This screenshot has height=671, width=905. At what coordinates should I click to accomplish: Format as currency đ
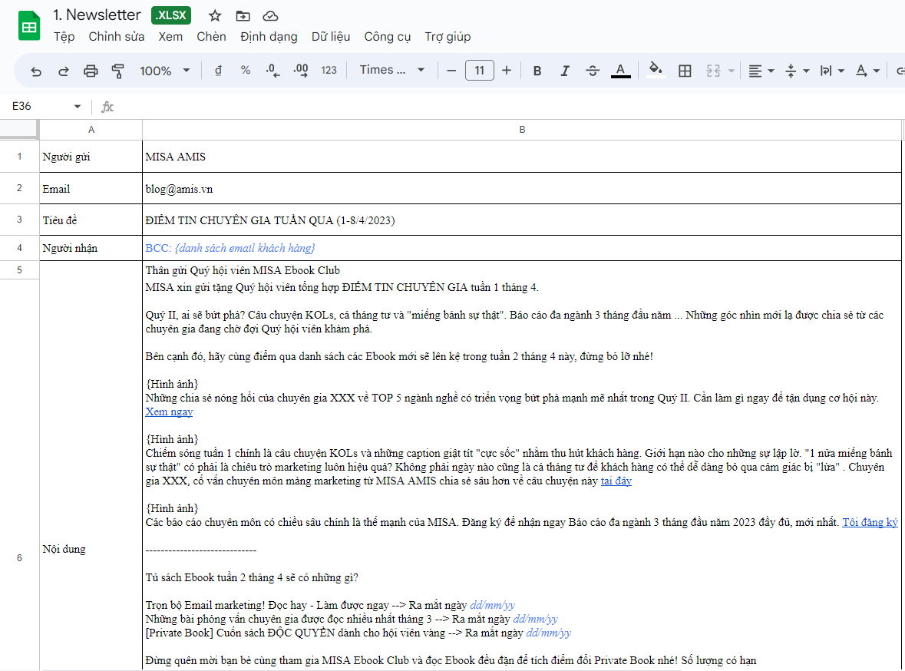(218, 71)
